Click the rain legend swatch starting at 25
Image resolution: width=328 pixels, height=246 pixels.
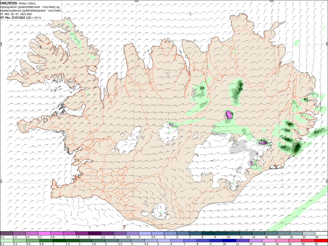pos(308,240)
